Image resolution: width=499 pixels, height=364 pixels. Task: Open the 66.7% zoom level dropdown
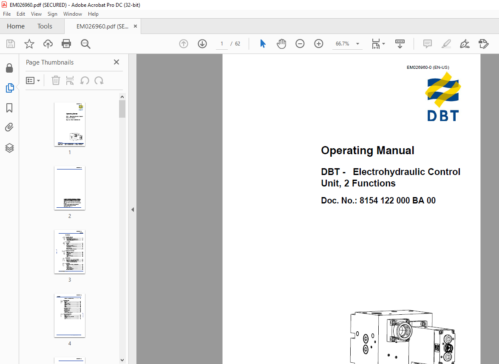tap(357, 44)
